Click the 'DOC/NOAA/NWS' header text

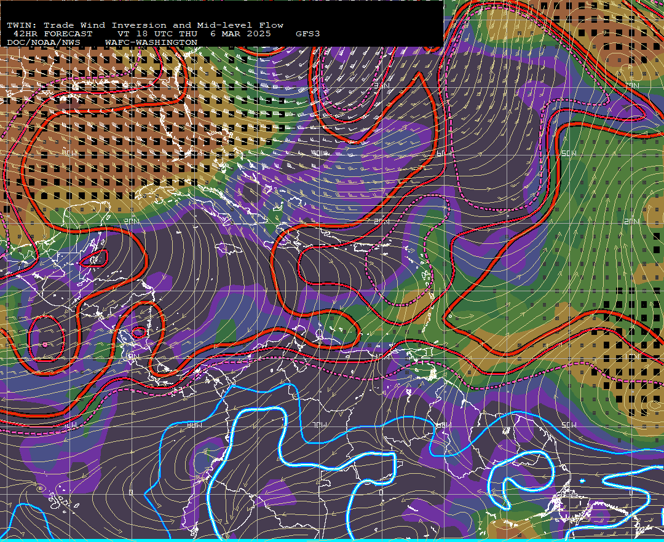click(x=44, y=42)
